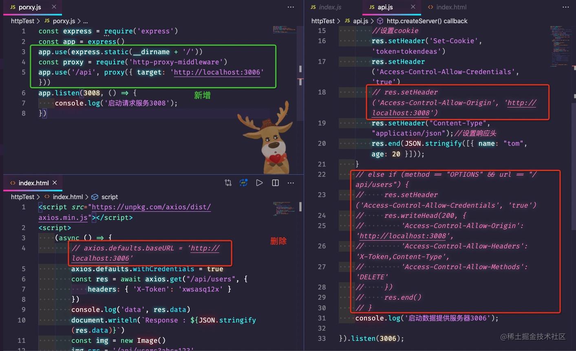Click 'Set-Cookie' string in api.js
Viewport: 576px width, 351px height.
pyautogui.click(x=454, y=41)
